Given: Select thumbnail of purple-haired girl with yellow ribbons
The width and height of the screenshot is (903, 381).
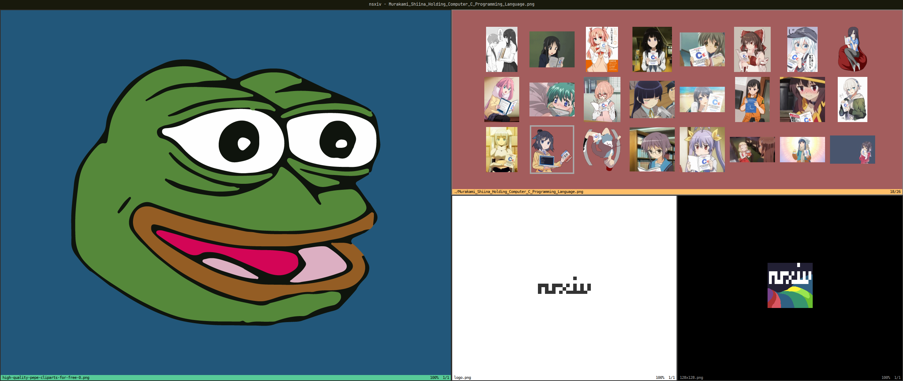Looking at the screenshot, I should [702, 150].
